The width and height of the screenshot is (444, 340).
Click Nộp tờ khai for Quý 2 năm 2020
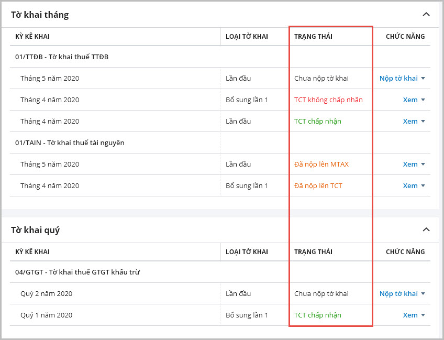pos(398,294)
